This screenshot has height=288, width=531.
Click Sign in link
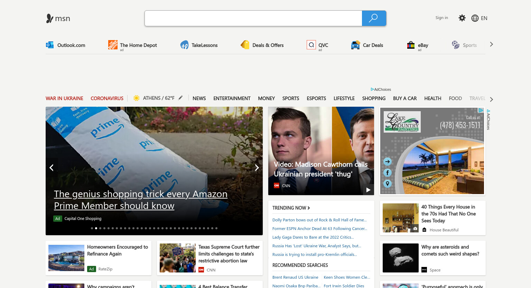click(x=441, y=18)
